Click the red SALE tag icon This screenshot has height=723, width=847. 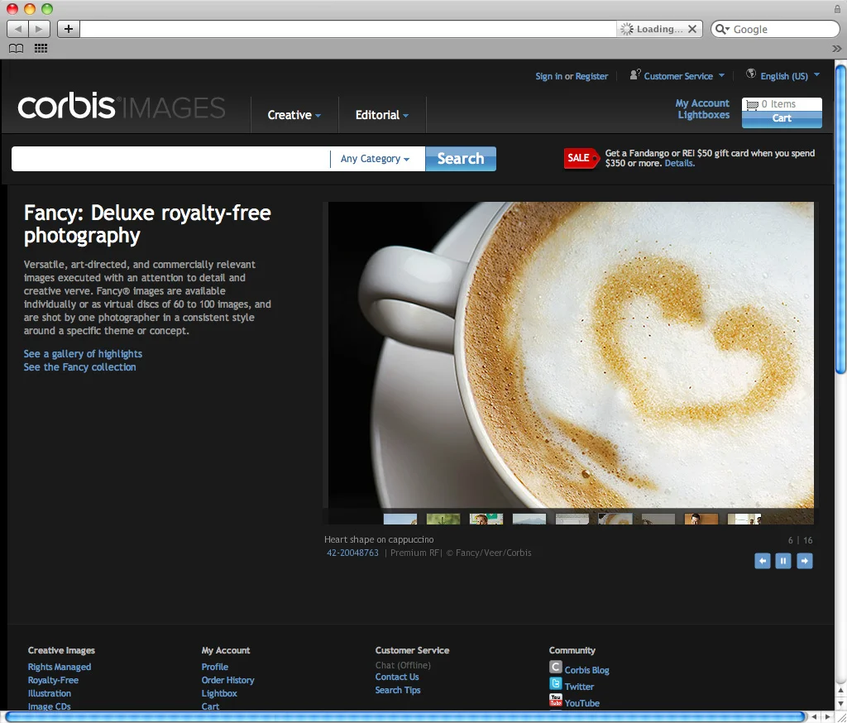click(581, 158)
